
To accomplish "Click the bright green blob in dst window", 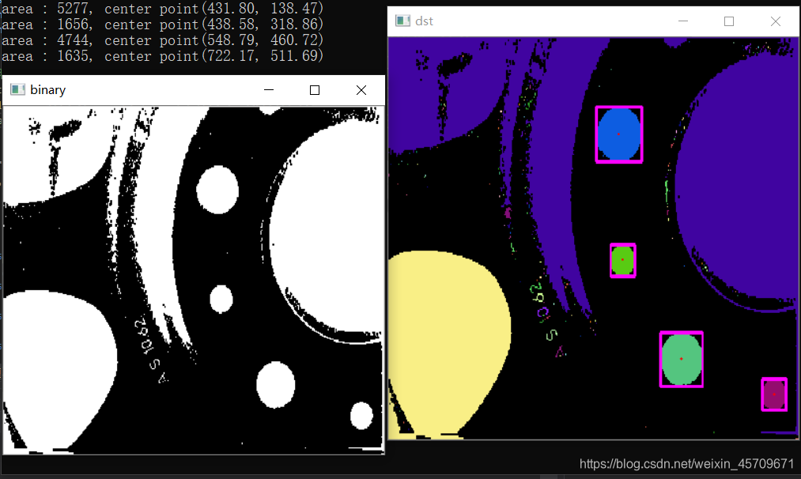I will (x=623, y=260).
